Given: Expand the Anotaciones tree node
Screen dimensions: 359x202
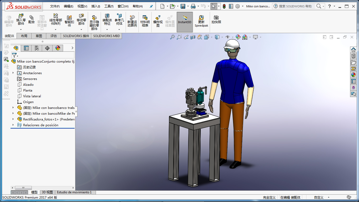Looking at the screenshot, I should click(13, 73).
